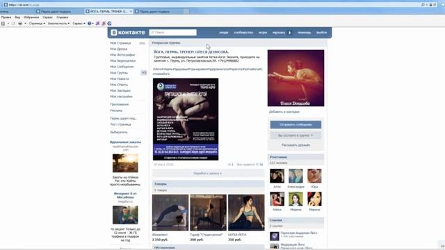This screenshot has width=445, height=250.
Task: Click 'Перейти к записи' button
Action: pos(208,173)
